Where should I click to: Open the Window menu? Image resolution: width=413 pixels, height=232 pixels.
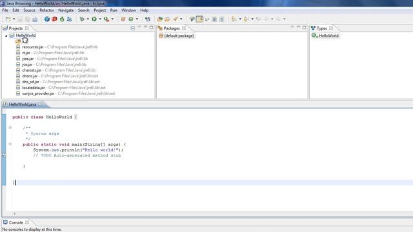click(128, 10)
